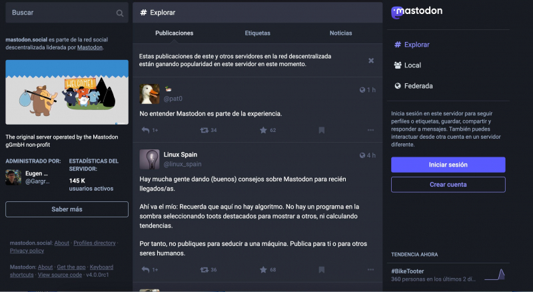Viewport: 533px width, 292px height.
Task: Switch to the Publicaciones tab
Action: (x=174, y=33)
